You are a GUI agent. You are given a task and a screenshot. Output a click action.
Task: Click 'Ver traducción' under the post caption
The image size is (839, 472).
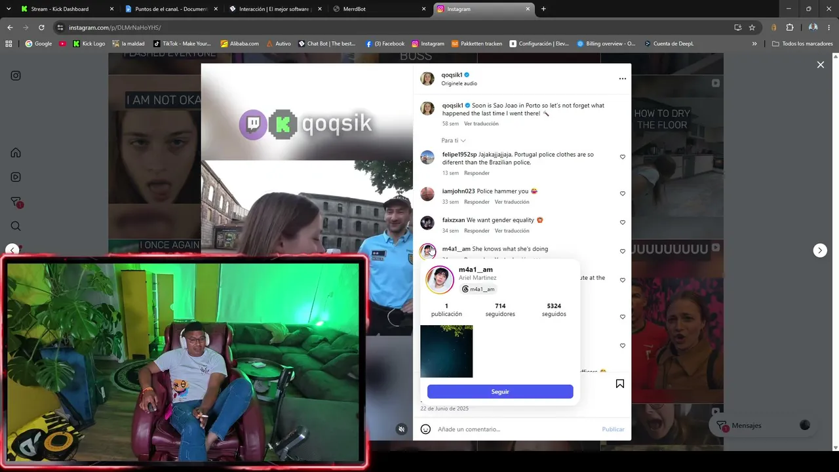point(481,124)
